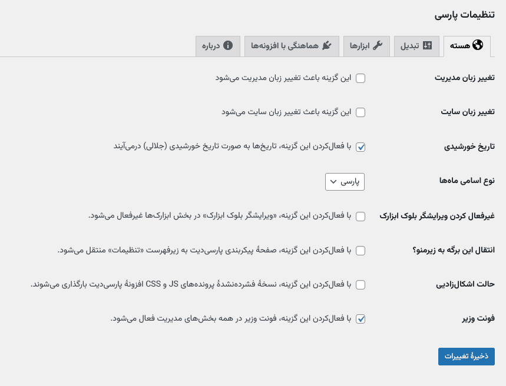The image size is (506, 386).
Task: Switch to the درباره tab
Action: (218, 45)
